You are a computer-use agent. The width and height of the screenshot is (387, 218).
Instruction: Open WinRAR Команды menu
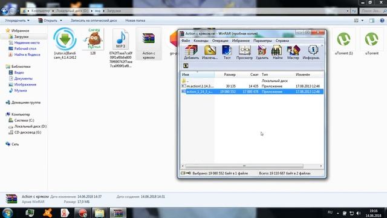click(x=201, y=41)
